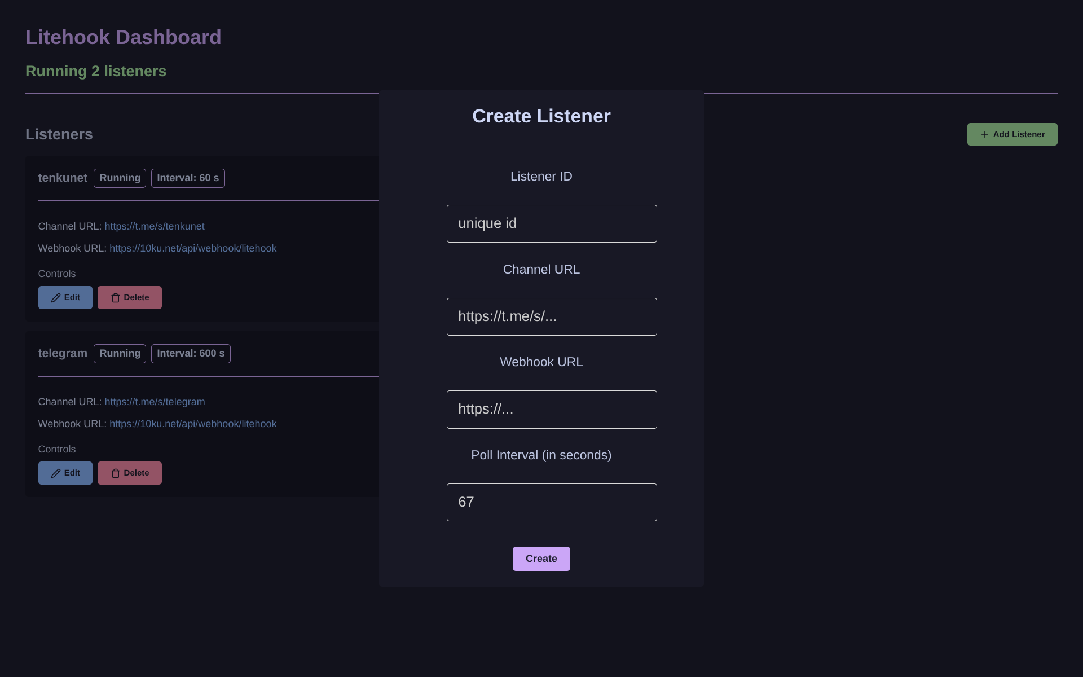Follow the telegram webhook URL link
Viewport: 1083px width, 677px height.
coord(192,424)
